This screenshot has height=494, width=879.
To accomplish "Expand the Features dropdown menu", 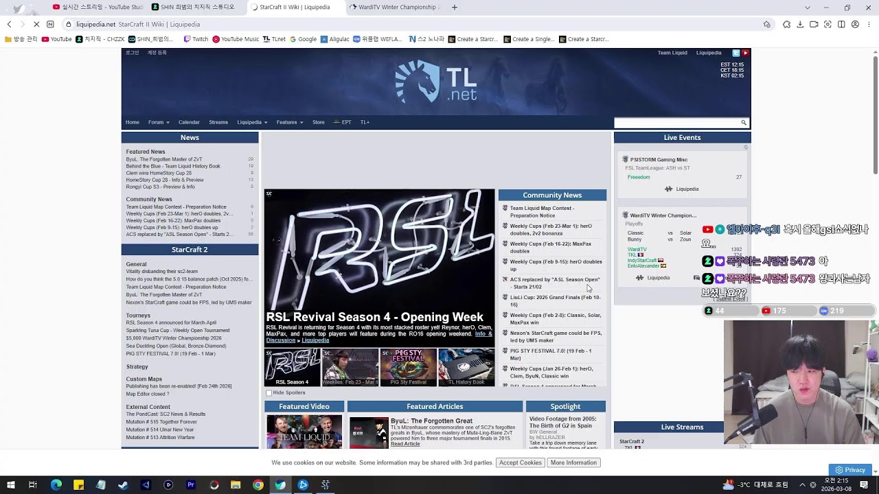I will click(x=290, y=122).
